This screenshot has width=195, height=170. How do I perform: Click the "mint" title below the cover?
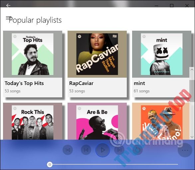139,83
